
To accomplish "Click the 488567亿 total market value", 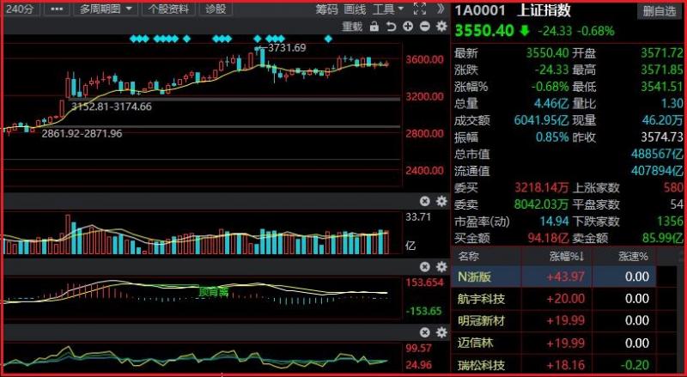I will (657, 154).
